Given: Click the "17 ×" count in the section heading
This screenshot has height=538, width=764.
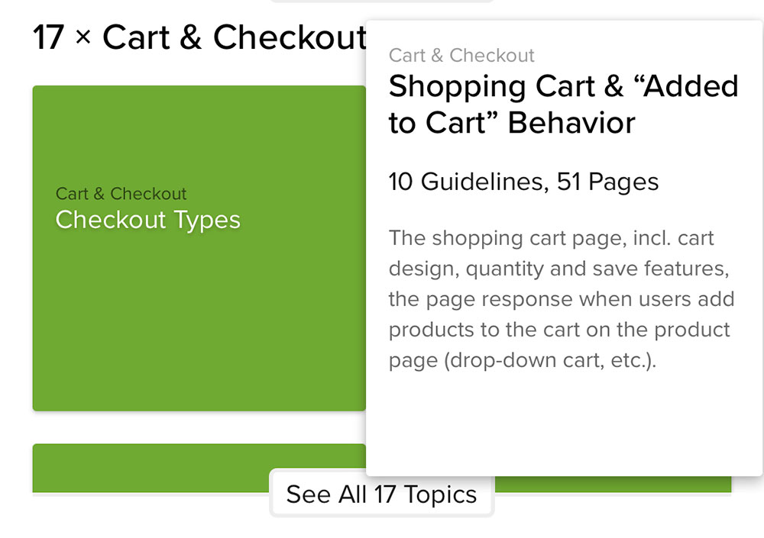Looking at the screenshot, I should [61, 37].
